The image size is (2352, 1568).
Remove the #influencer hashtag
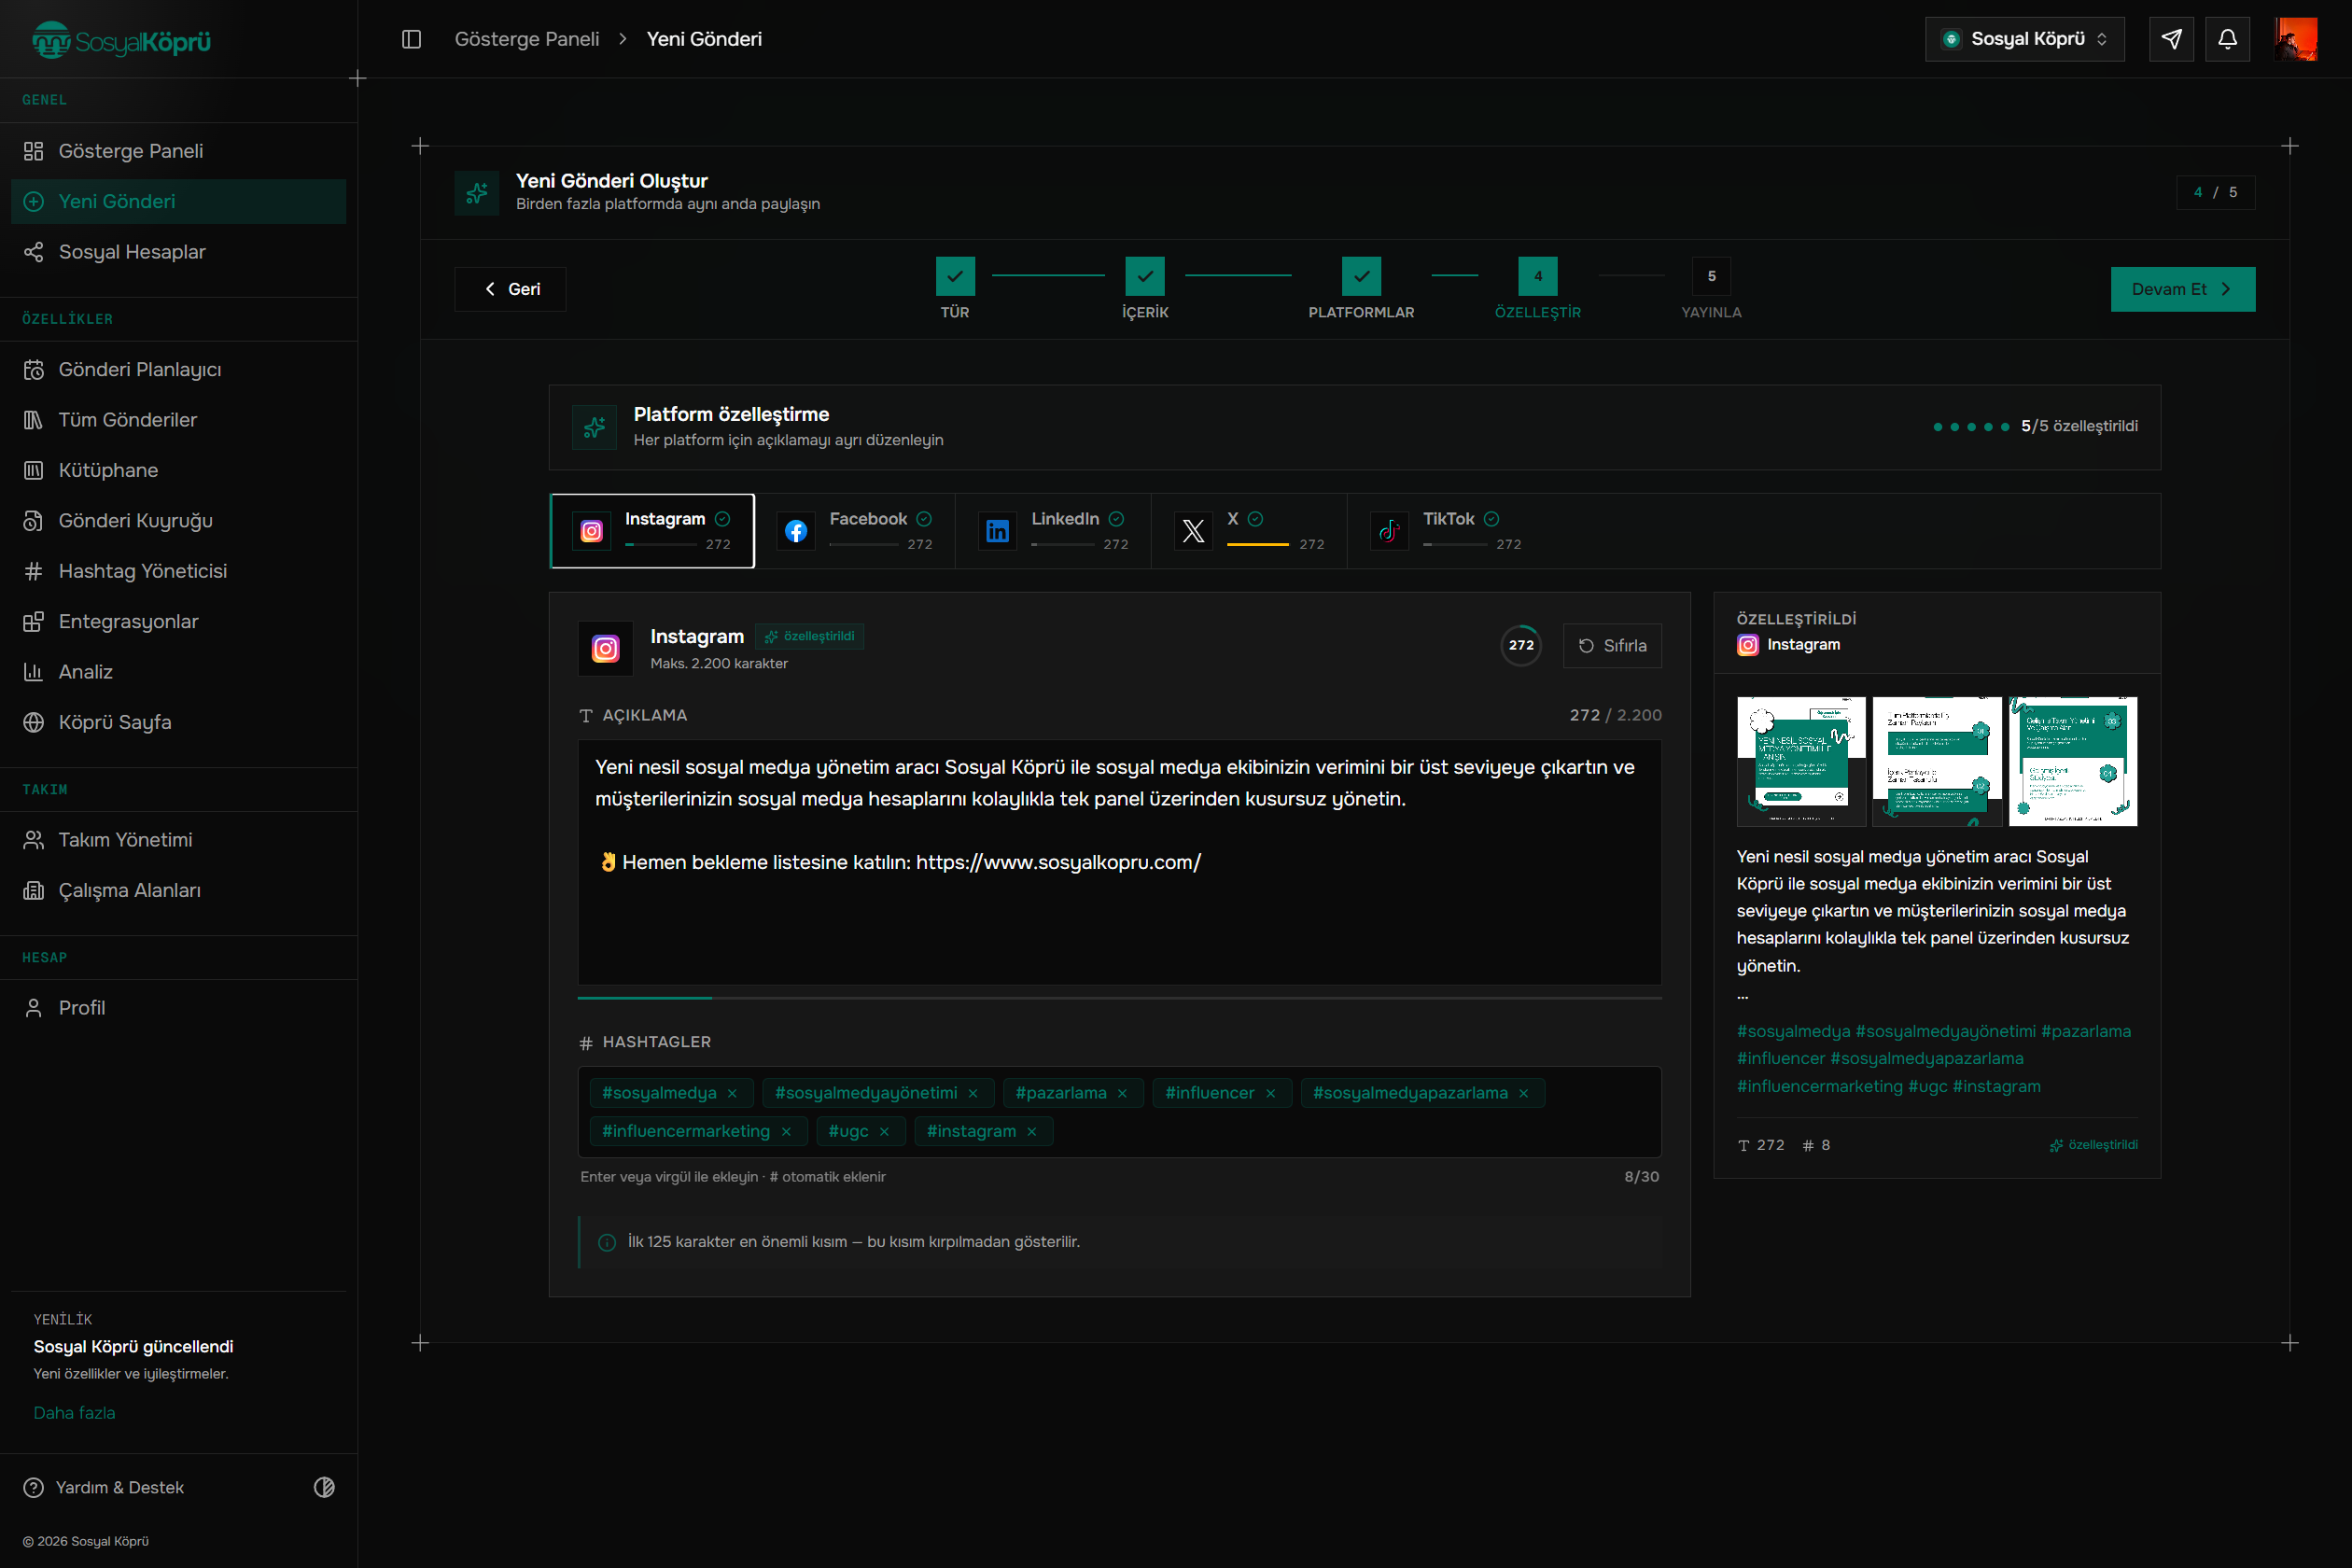[1270, 1093]
